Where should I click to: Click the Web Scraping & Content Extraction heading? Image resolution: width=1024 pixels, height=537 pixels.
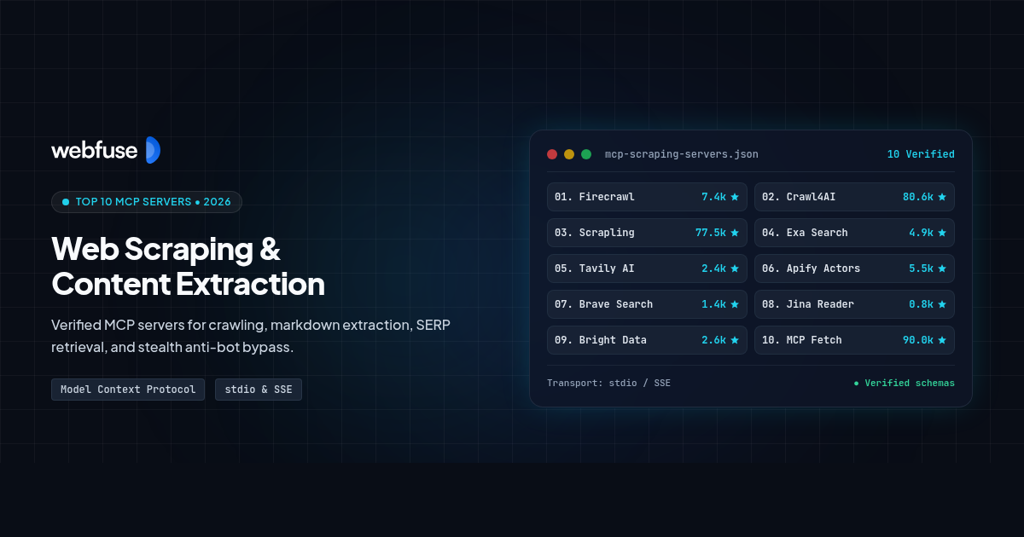188,266
